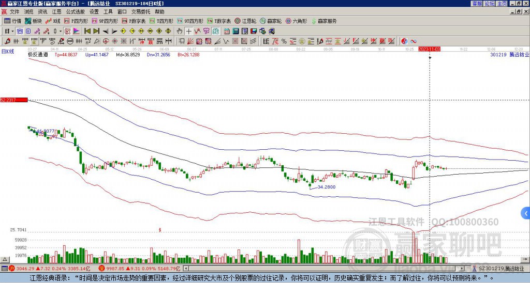Click the 主页 homepage button
This screenshot has width=530, height=283.
tap(502, 4)
